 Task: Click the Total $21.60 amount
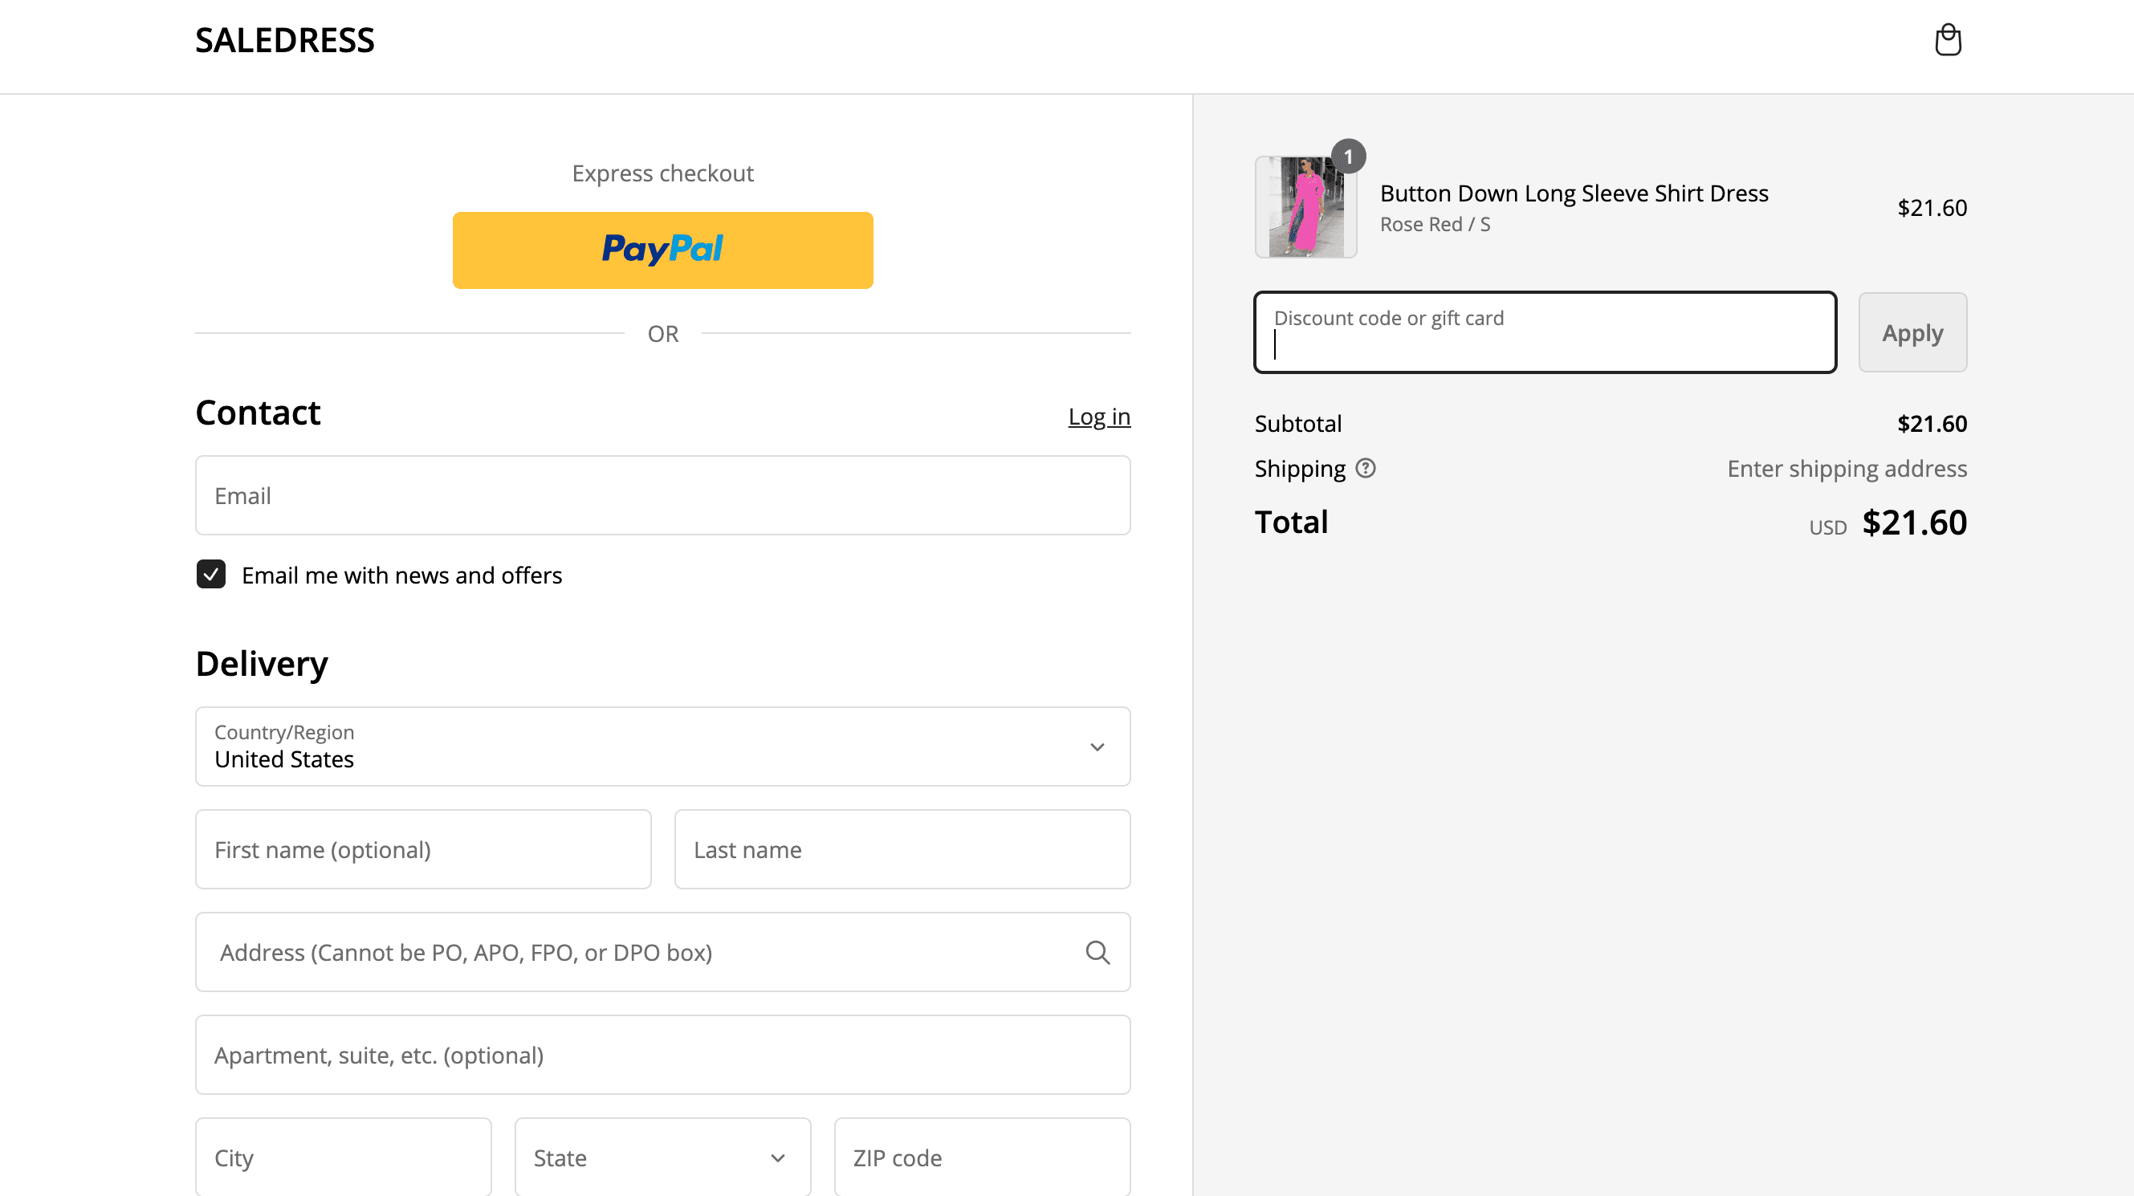pyautogui.click(x=1915, y=523)
